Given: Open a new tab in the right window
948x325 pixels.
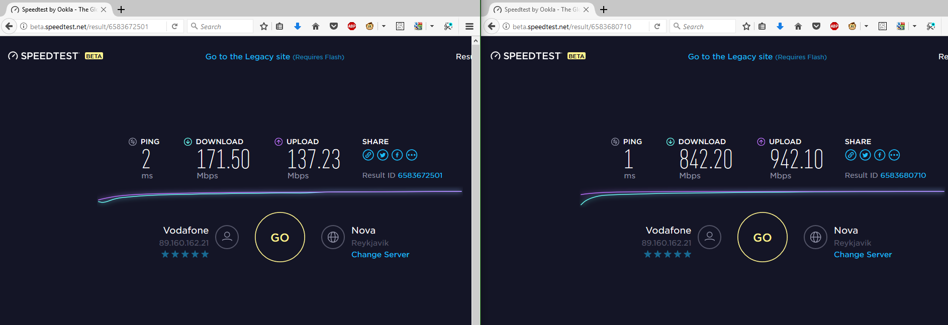Looking at the screenshot, I should [x=604, y=10].
